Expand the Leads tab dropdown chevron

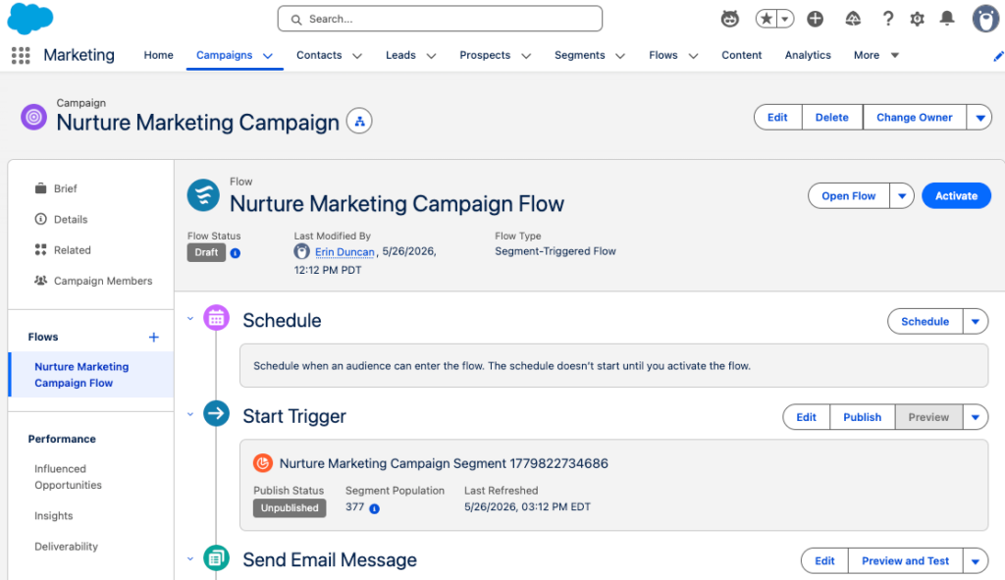coord(432,56)
